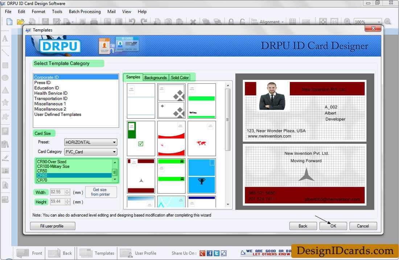399x260 pixels.
Task: Click the Print toolbar icon
Action: pyautogui.click(x=94, y=22)
